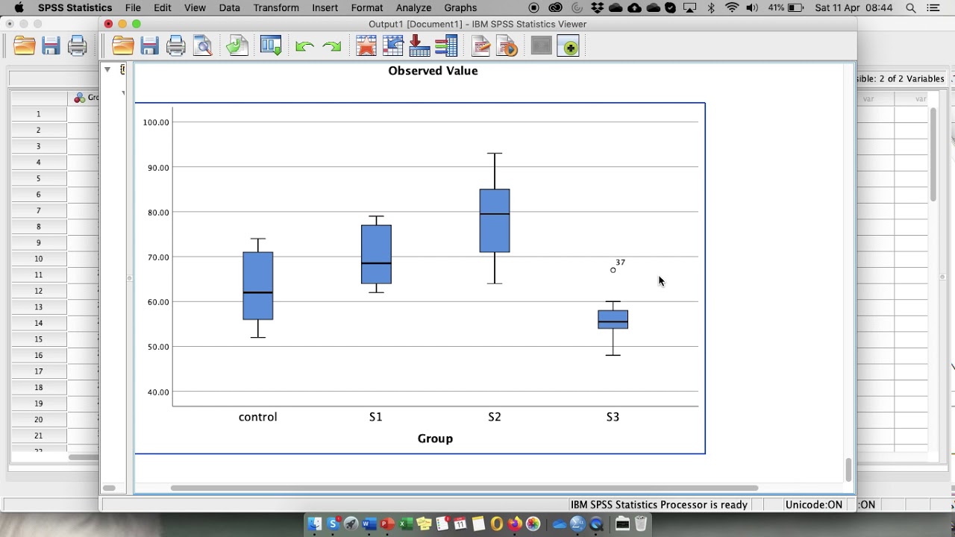The width and height of the screenshot is (955, 537).
Task: Click the Go to Data star icon
Action: (366, 46)
